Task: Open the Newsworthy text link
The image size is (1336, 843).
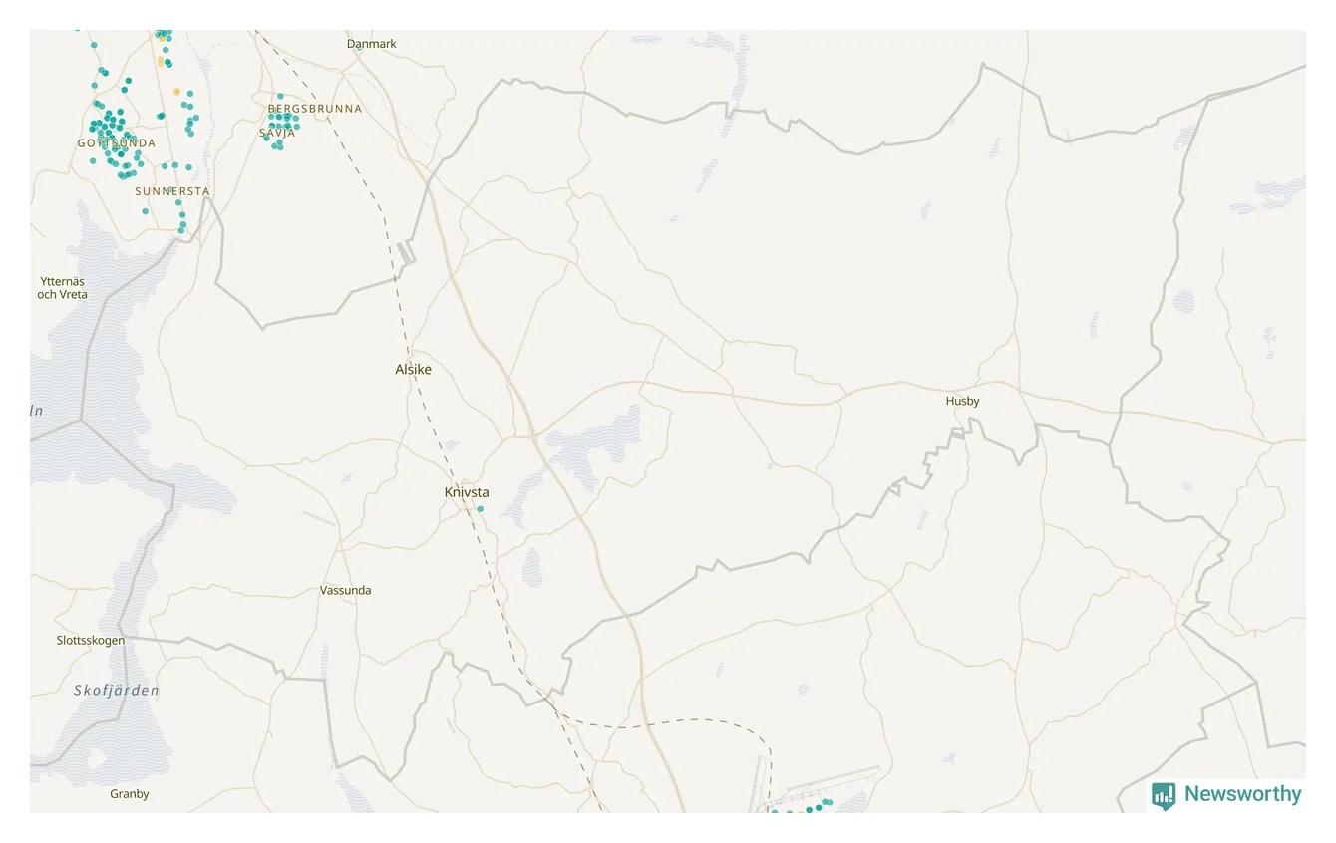Action: (1242, 794)
